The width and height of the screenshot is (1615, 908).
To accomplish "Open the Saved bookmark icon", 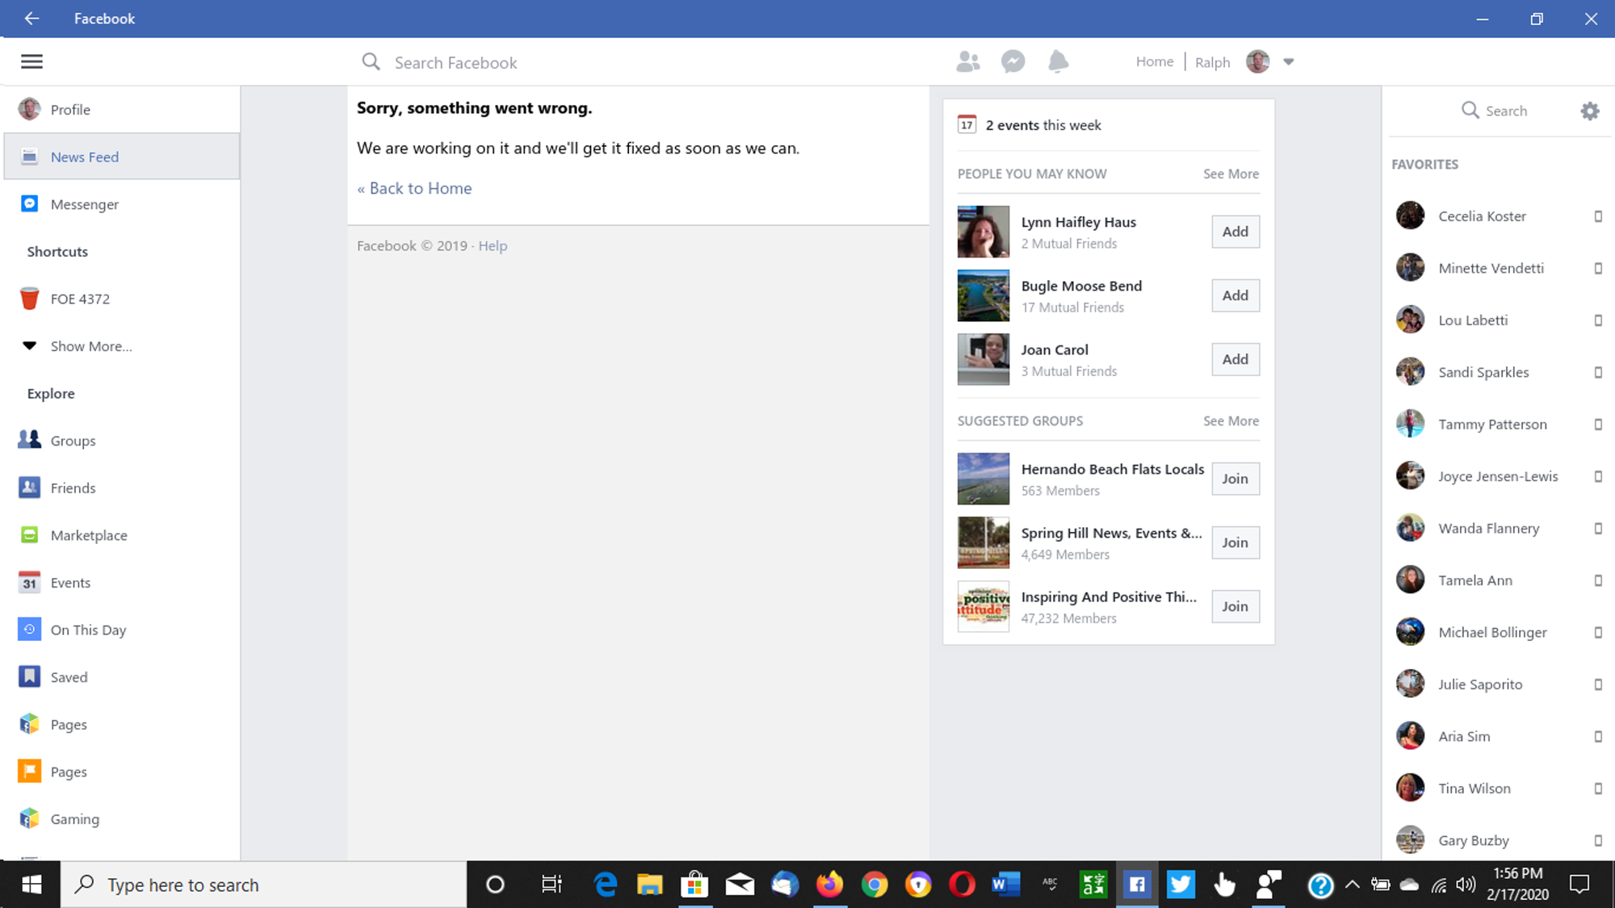I will [x=30, y=676].
